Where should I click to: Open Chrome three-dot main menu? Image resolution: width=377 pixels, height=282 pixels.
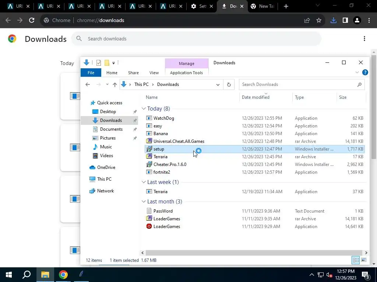pyautogui.click(x=369, y=21)
